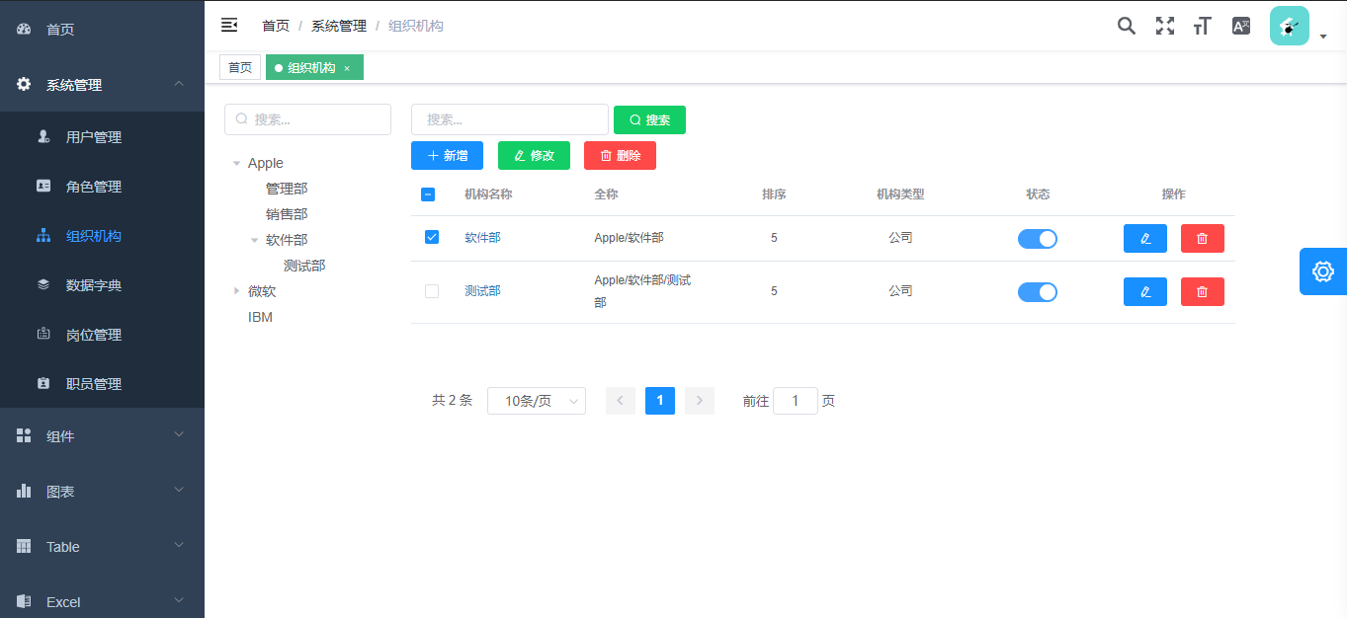Image resolution: width=1347 pixels, height=618 pixels.
Task: Uncheck the 软件部 row checkbox
Action: pyautogui.click(x=432, y=238)
